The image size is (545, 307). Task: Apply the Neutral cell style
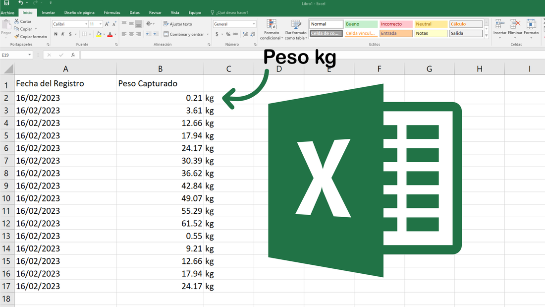click(x=431, y=24)
